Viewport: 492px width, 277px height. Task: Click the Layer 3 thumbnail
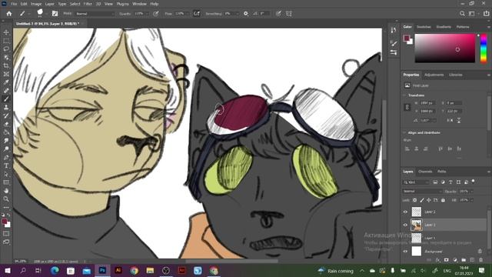[x=417, y=225]
